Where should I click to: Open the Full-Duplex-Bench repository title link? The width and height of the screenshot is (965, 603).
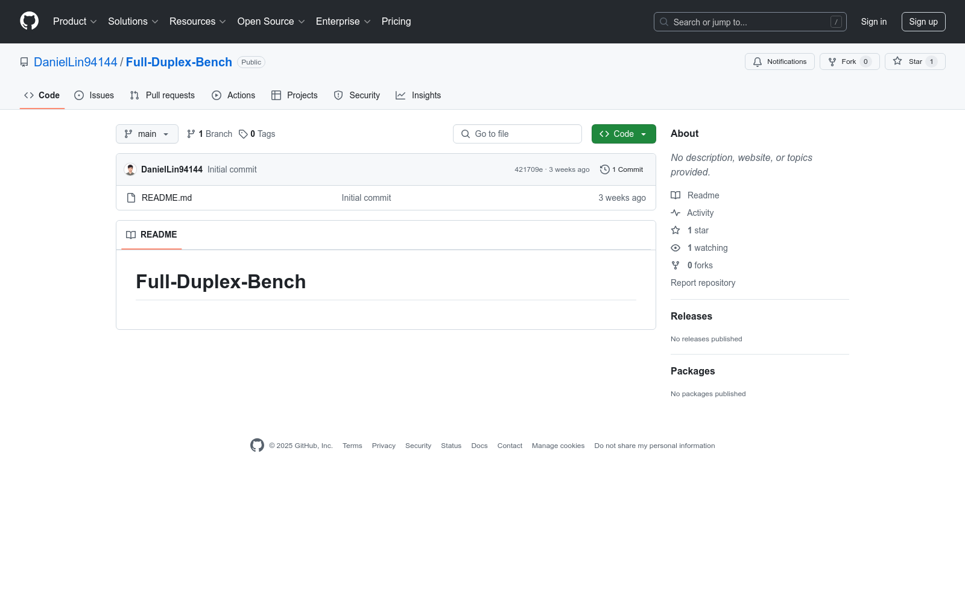coord(179,62)
